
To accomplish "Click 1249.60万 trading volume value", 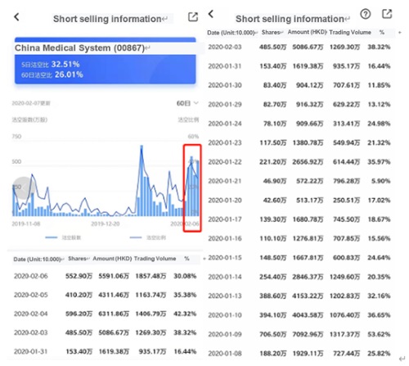I will (x=345, y=277).
